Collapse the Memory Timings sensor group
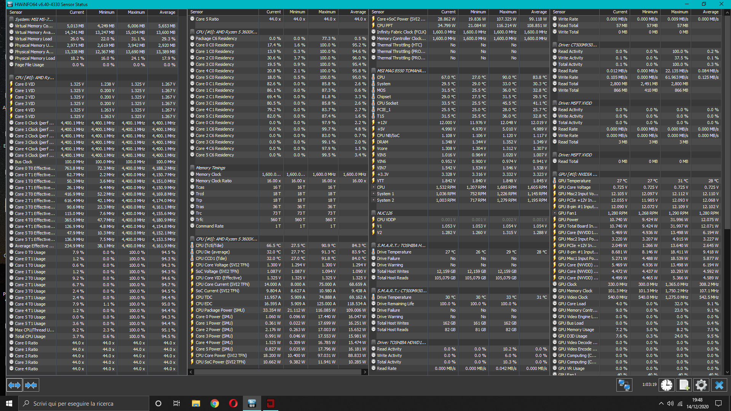The height and width of the screenshot is (411, 731). [x=210, y=168]
